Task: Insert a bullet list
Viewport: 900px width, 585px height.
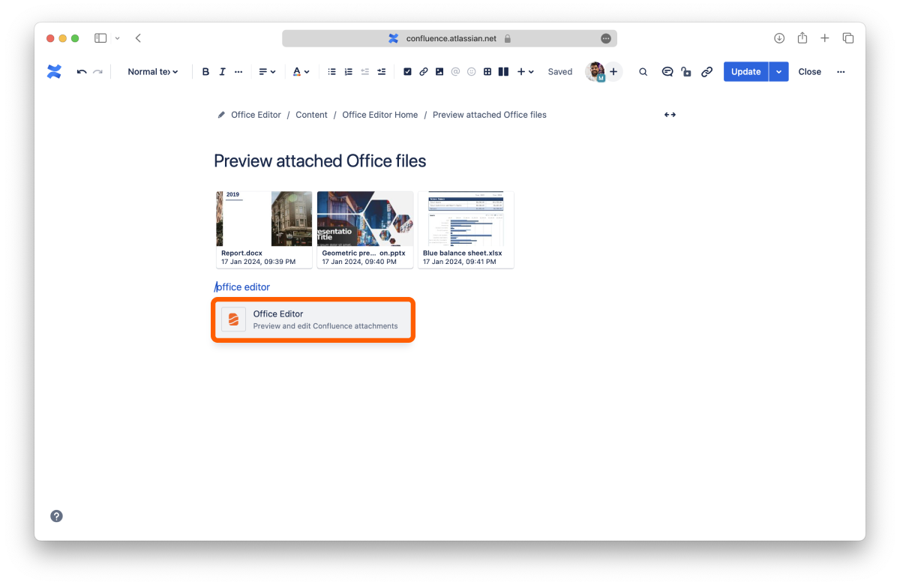Action: pyautogui.click(x=332, y=72)
